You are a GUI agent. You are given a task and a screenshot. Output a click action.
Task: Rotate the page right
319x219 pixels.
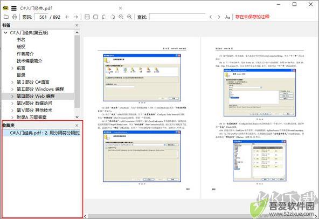pos(113,17)
